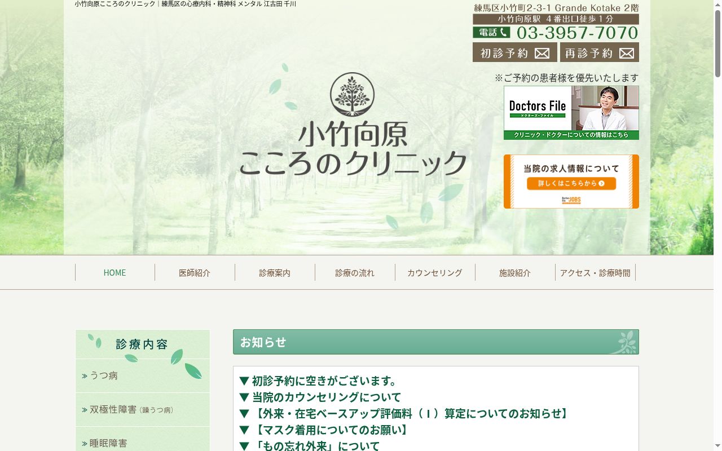Open the Doctors File banner
This screenshot has width=722, height=451.
[571, 113]
